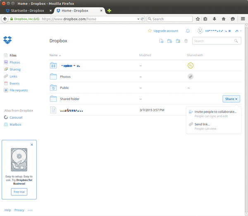Viewport: 248px width, 216px height.
Task: Click the New folder icon
Action: coord(169,41)
